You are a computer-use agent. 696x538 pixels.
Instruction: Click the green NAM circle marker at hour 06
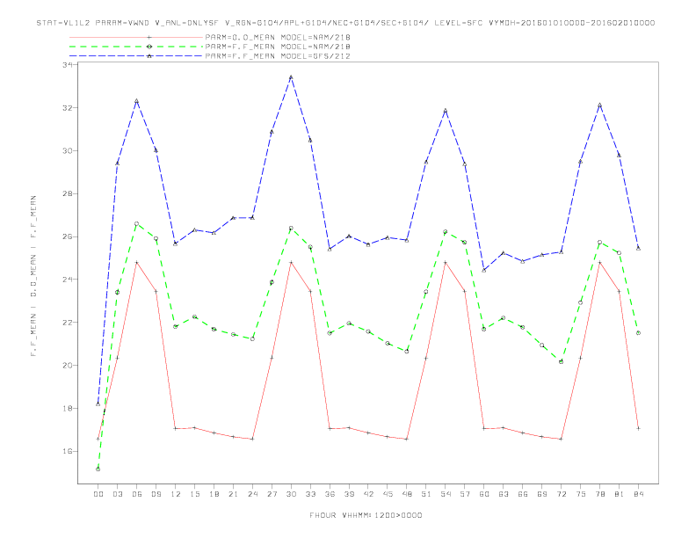[137, 223]
